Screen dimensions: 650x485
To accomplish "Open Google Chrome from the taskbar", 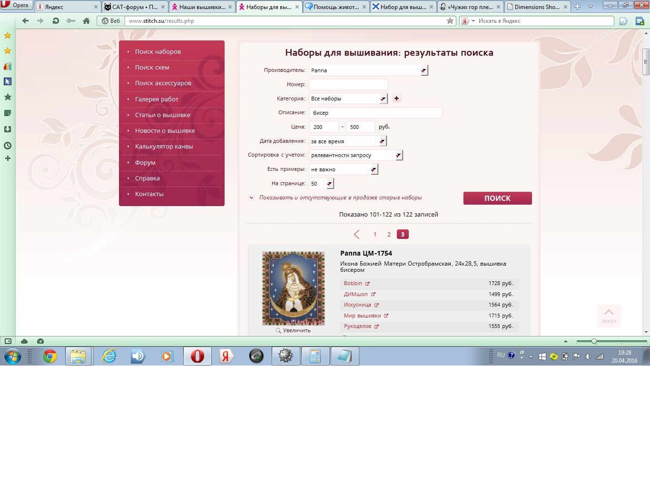I will click(49, 356).
